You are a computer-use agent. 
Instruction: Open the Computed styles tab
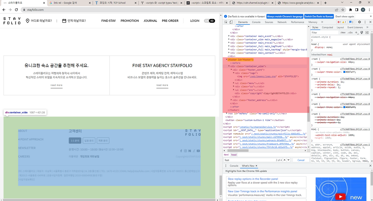coord(328,27)
